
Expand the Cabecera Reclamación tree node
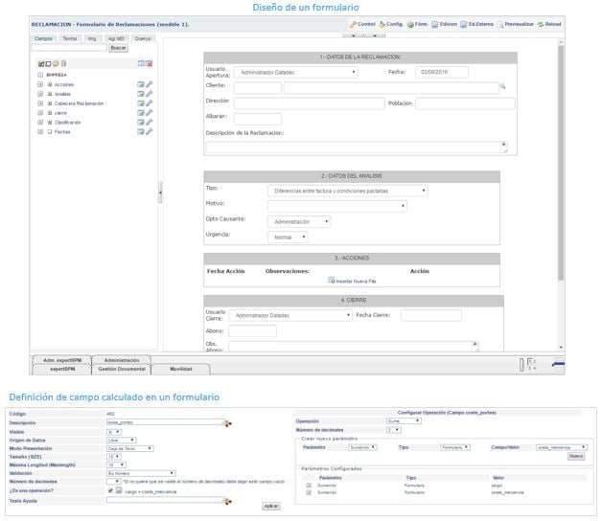click(40, 103)
